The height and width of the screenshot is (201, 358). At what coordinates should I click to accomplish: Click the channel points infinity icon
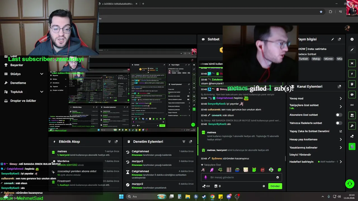tap(206, 186)
